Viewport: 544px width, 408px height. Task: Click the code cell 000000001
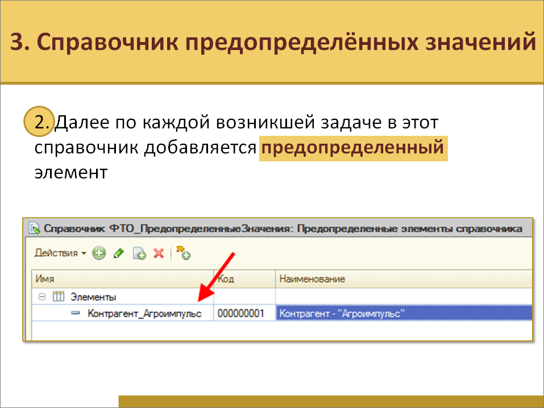244,313
